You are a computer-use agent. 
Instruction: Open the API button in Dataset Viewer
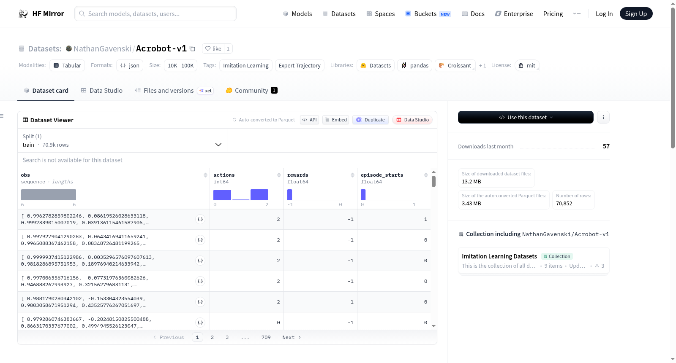tap(309, 120)
